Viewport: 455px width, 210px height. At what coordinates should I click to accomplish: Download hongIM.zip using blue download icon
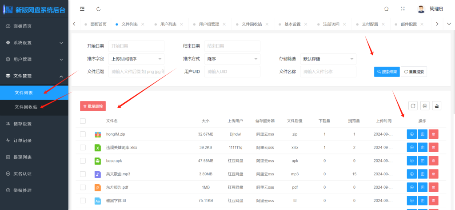pos(412,134)
